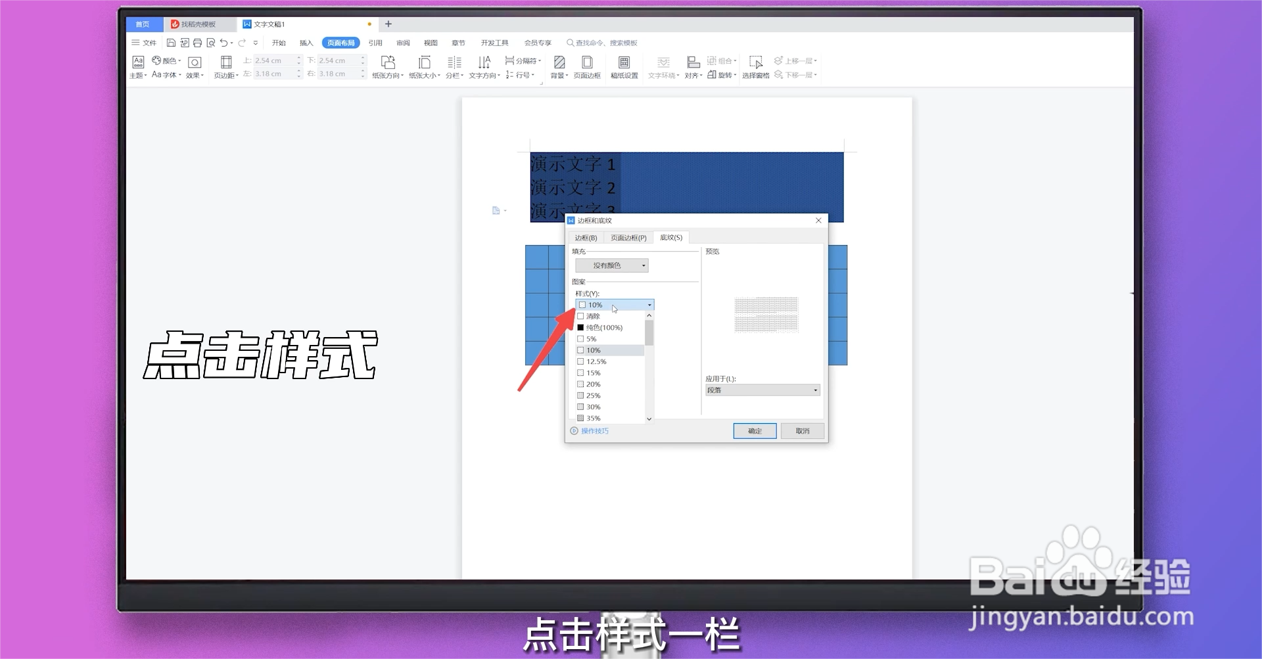The height and width of the screenshot is (659, 1262).
Task: Open 分隔符 breaks tool
Action: coord(523,60)
